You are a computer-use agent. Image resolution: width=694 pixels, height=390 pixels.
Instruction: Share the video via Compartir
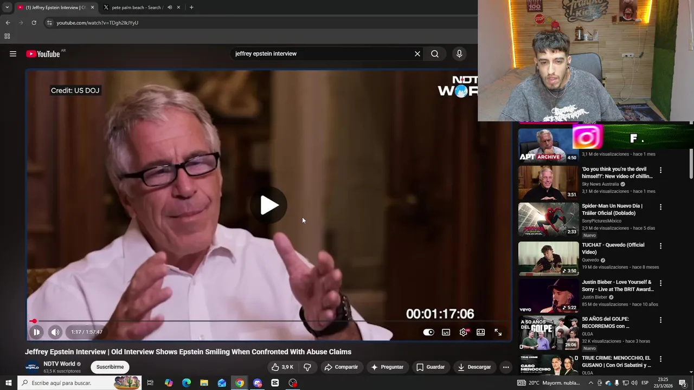pyautogui.click(x=341, y=367)
